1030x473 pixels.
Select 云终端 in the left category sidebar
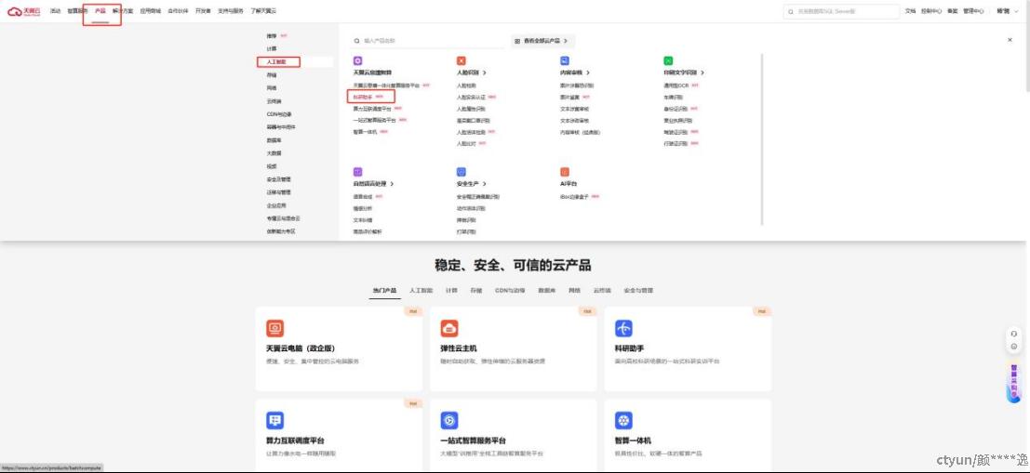click(x=274, y=101)
